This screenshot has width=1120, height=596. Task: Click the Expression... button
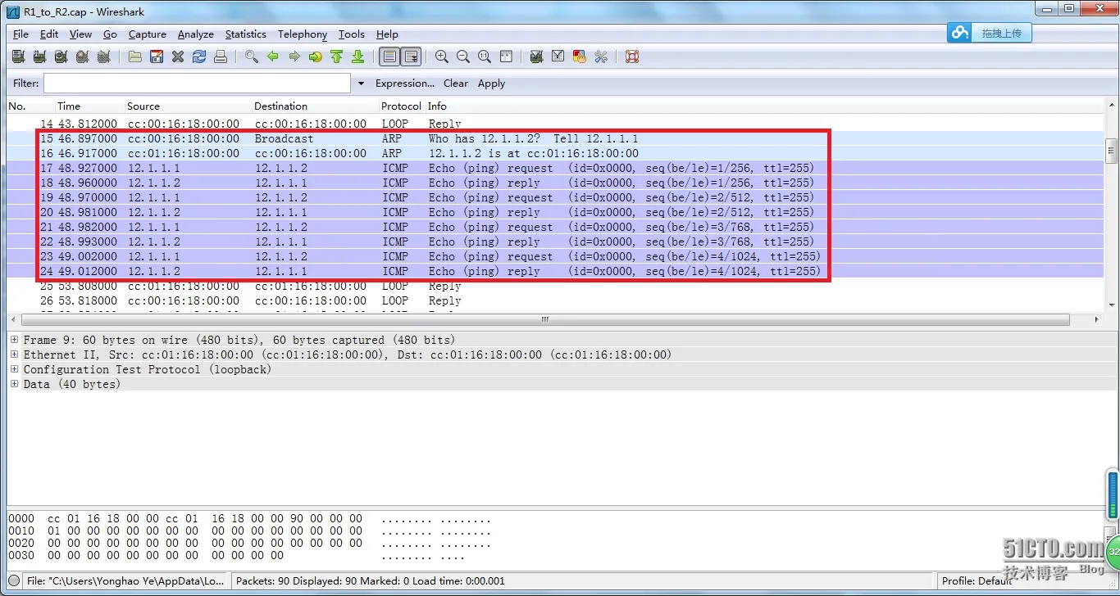pyautogui.click(x=405, y=84)
